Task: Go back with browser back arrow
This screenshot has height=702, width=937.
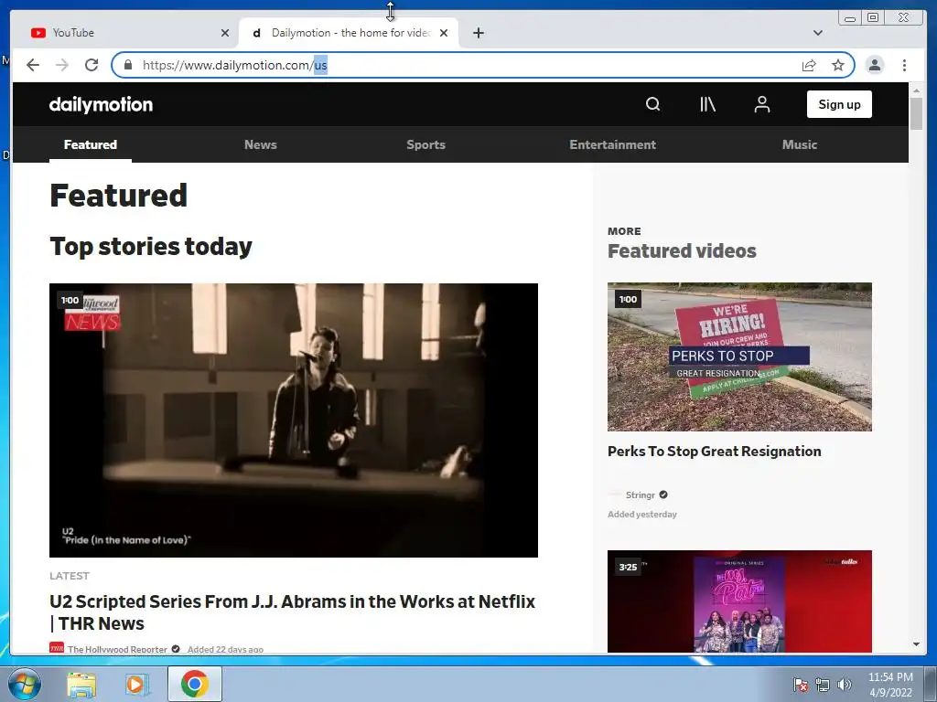Action: coord(33,65)
